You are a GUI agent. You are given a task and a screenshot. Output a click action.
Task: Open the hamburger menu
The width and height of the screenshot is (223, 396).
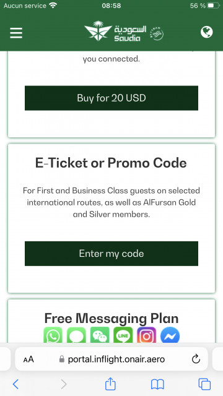point(16,33)
